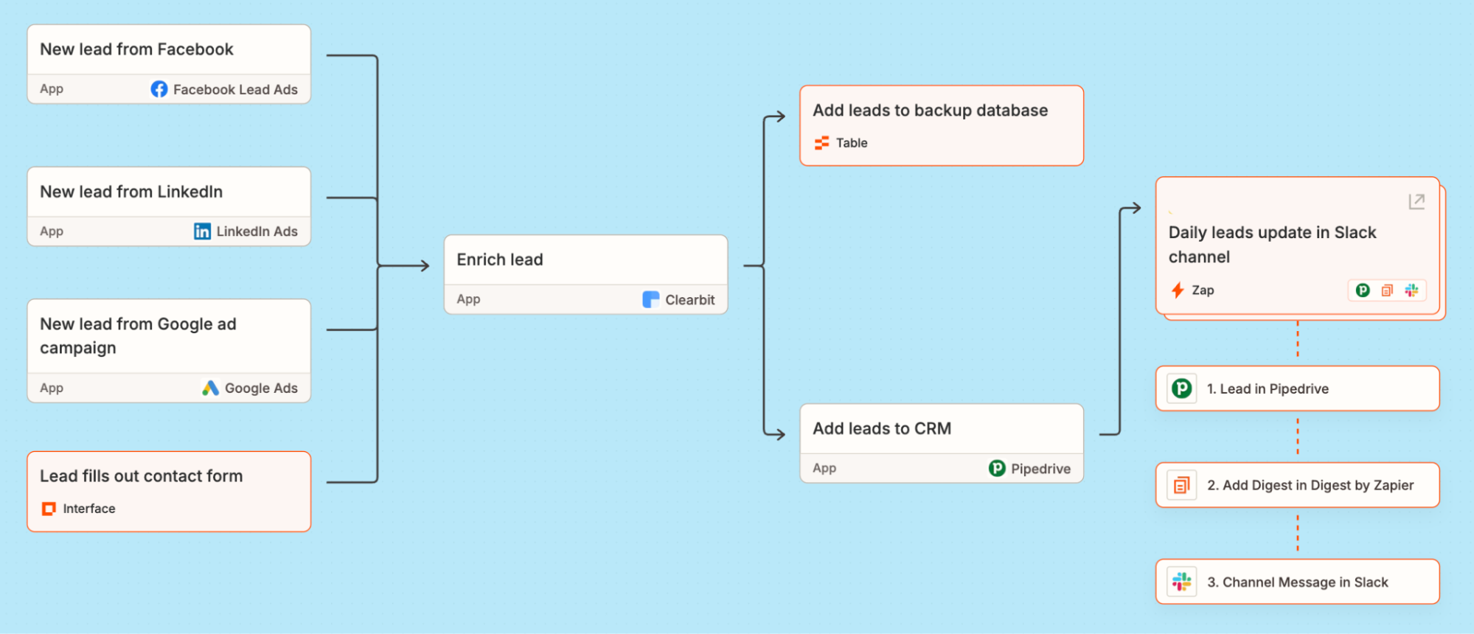Select the Add leads to CRM card
Screen dimensions: 1474x634
pos(942,443)
